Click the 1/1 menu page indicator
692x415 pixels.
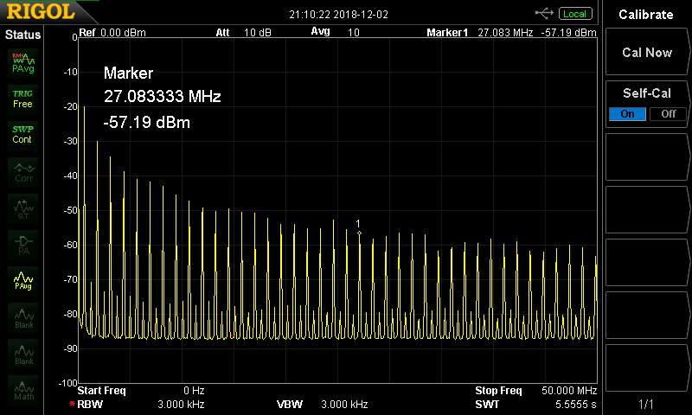[646, 404]
